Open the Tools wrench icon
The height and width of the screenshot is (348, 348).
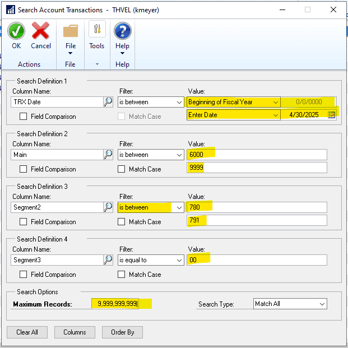tap(97, 29)
